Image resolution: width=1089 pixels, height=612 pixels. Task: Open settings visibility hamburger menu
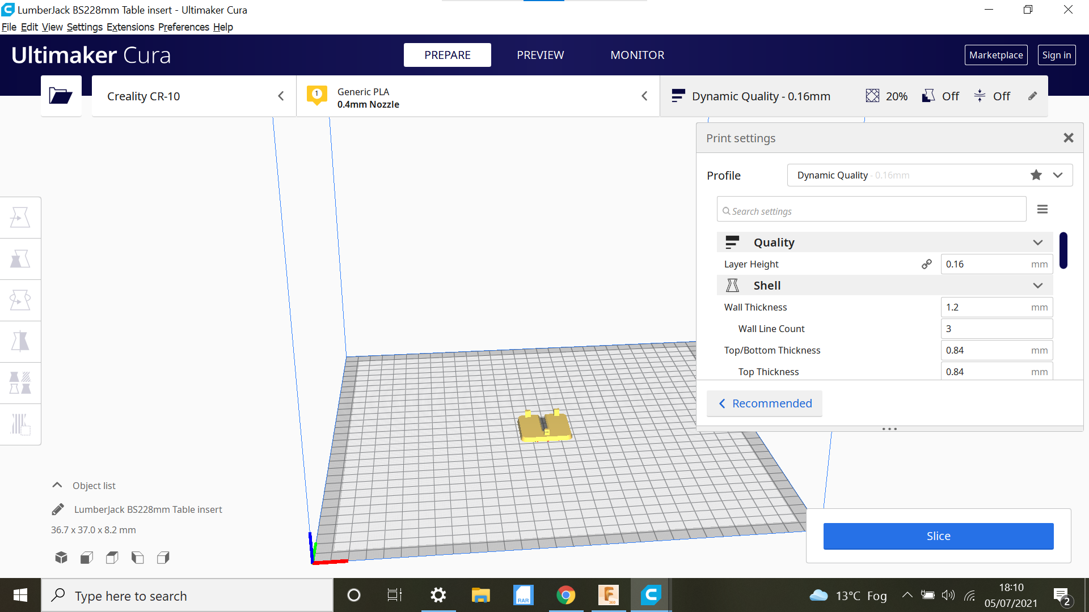coord(1042,209)
